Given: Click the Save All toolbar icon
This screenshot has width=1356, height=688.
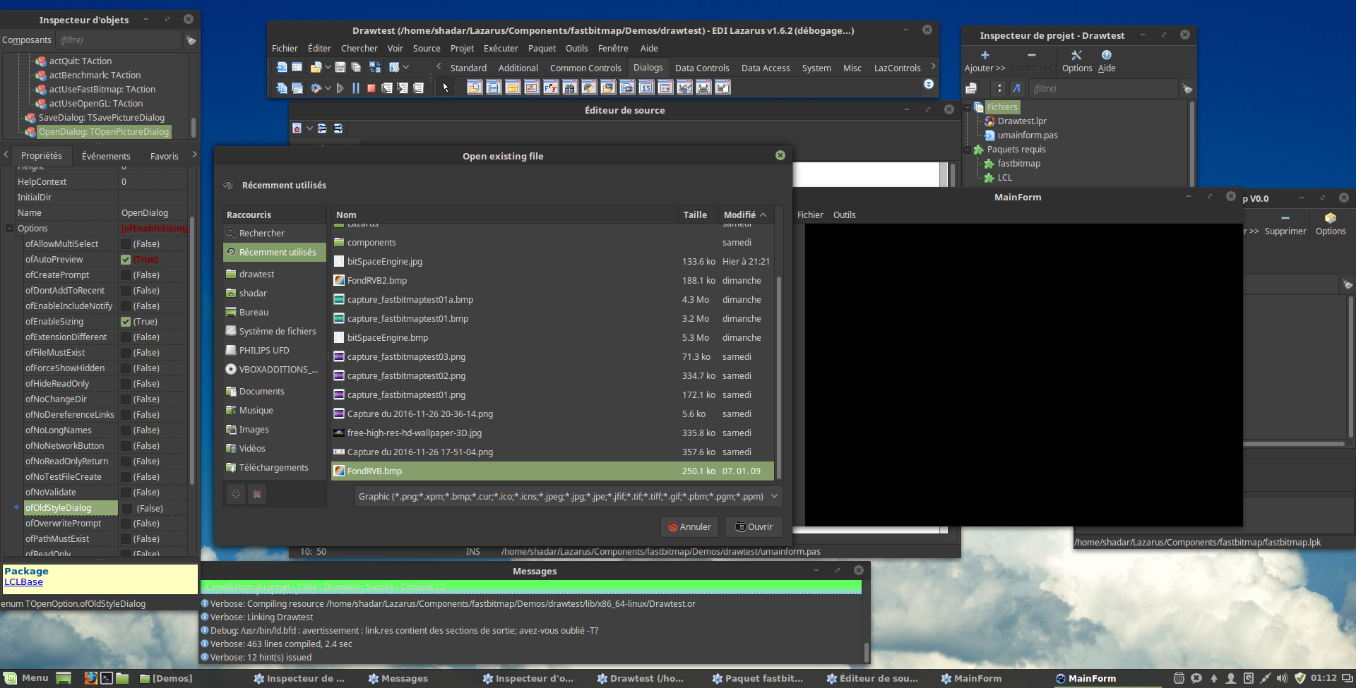Looking at the screenshot, I should pyautogui.click(x=356, y=67).
